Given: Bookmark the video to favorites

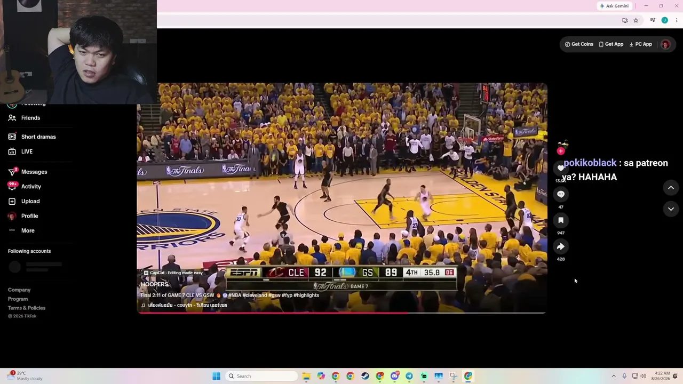Looking at the screenshot, I should [x=561, y=220].
